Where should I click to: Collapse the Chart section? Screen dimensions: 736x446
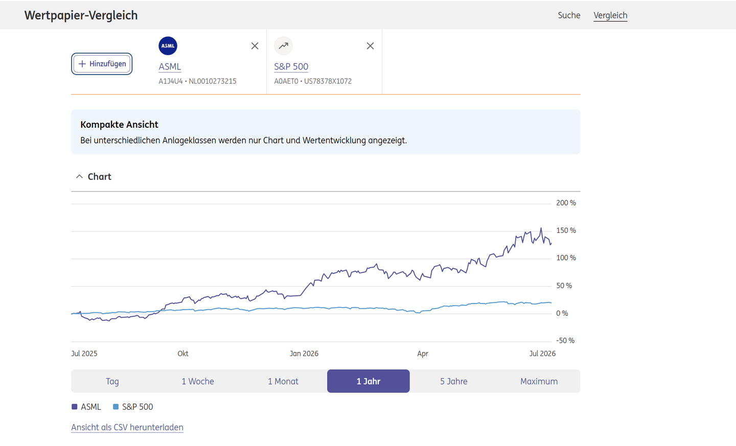click(x=79, y=176)
